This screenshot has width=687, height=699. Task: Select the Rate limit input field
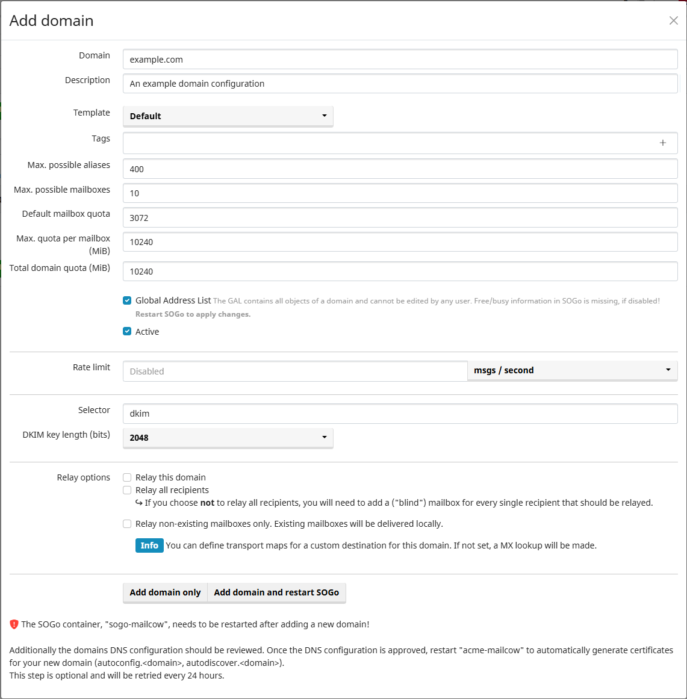(x=295, y=371)
